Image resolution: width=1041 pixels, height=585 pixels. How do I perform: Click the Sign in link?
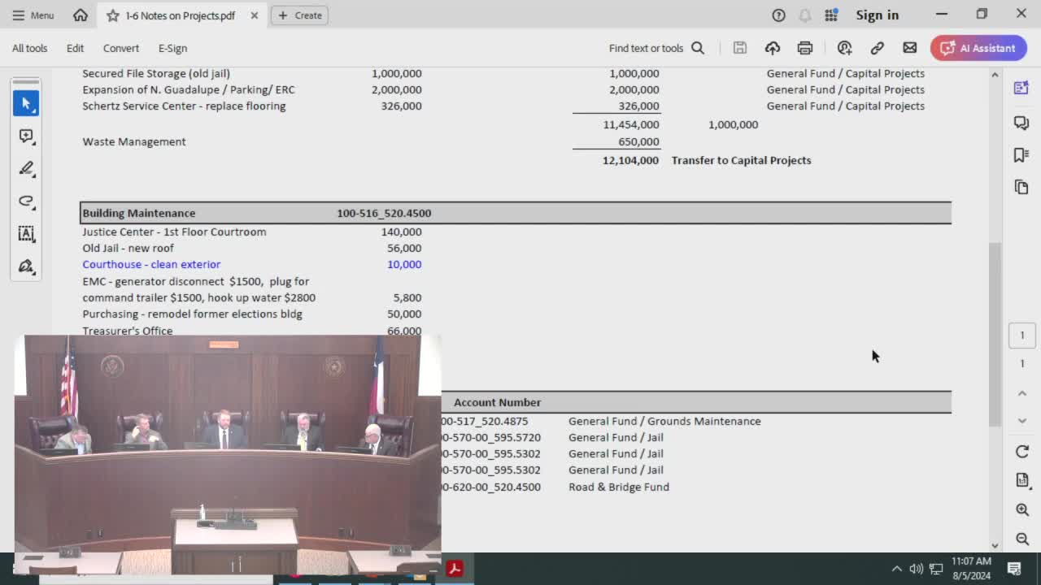point(877,15)
